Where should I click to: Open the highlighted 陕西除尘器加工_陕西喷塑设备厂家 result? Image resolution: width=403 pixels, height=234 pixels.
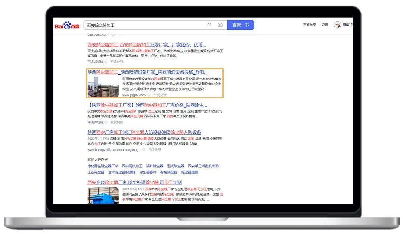[x=147, y=72]
